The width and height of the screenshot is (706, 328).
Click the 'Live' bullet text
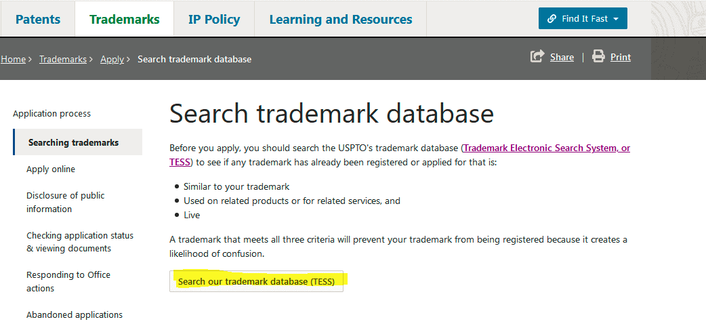191,216
